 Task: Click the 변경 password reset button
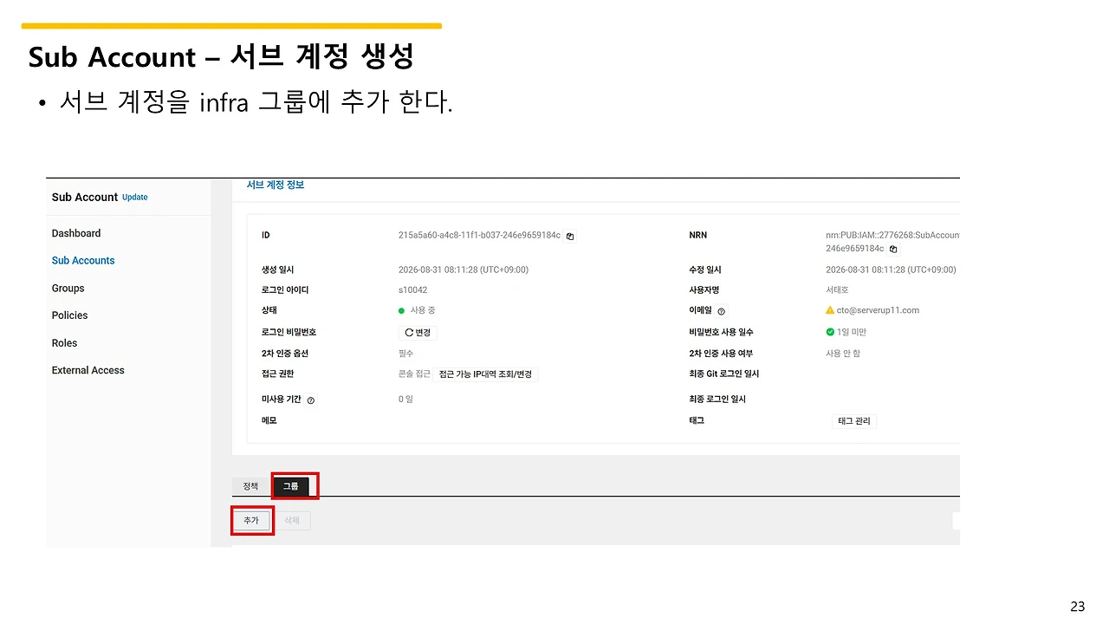(418, 332)
